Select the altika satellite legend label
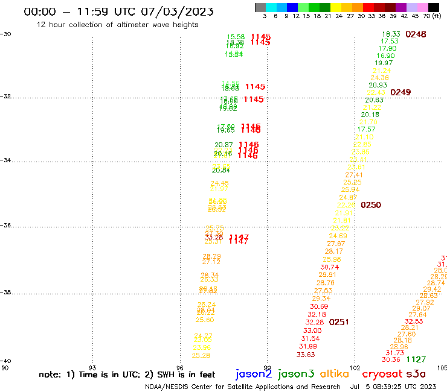Screen dimensions: 447x392 coord(335,374)
